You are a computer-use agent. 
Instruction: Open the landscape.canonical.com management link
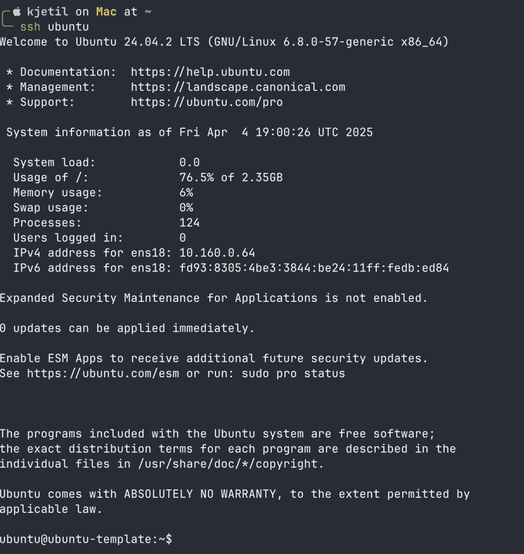[238, 87]
